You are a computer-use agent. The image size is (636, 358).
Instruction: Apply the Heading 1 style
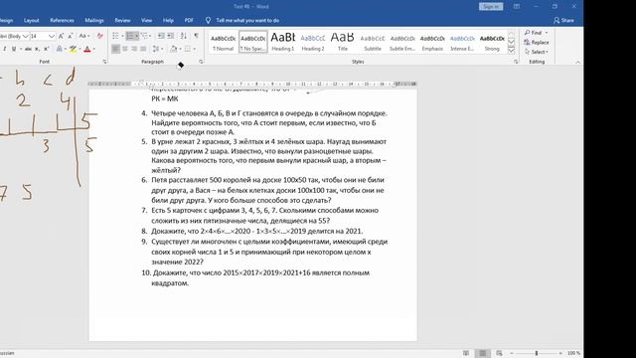282,42
